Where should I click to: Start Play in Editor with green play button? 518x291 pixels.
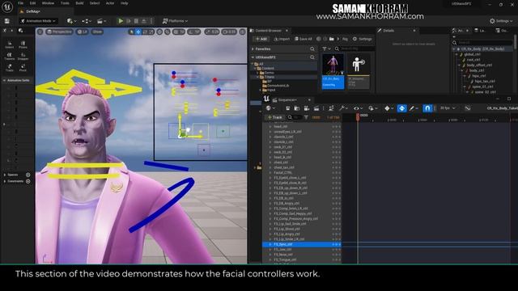pyautogui.click(x=121, y=21)
